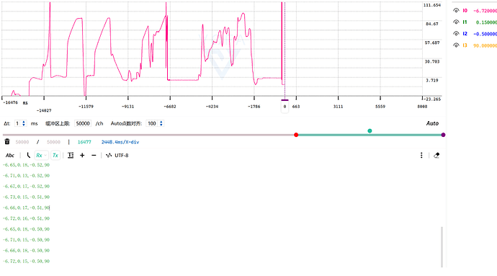Click log line -6.73,0.15,-0.51,90
The image size is (497, 276).
coord(27,197)
